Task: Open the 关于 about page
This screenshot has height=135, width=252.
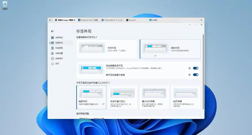Action: (57, 64)
